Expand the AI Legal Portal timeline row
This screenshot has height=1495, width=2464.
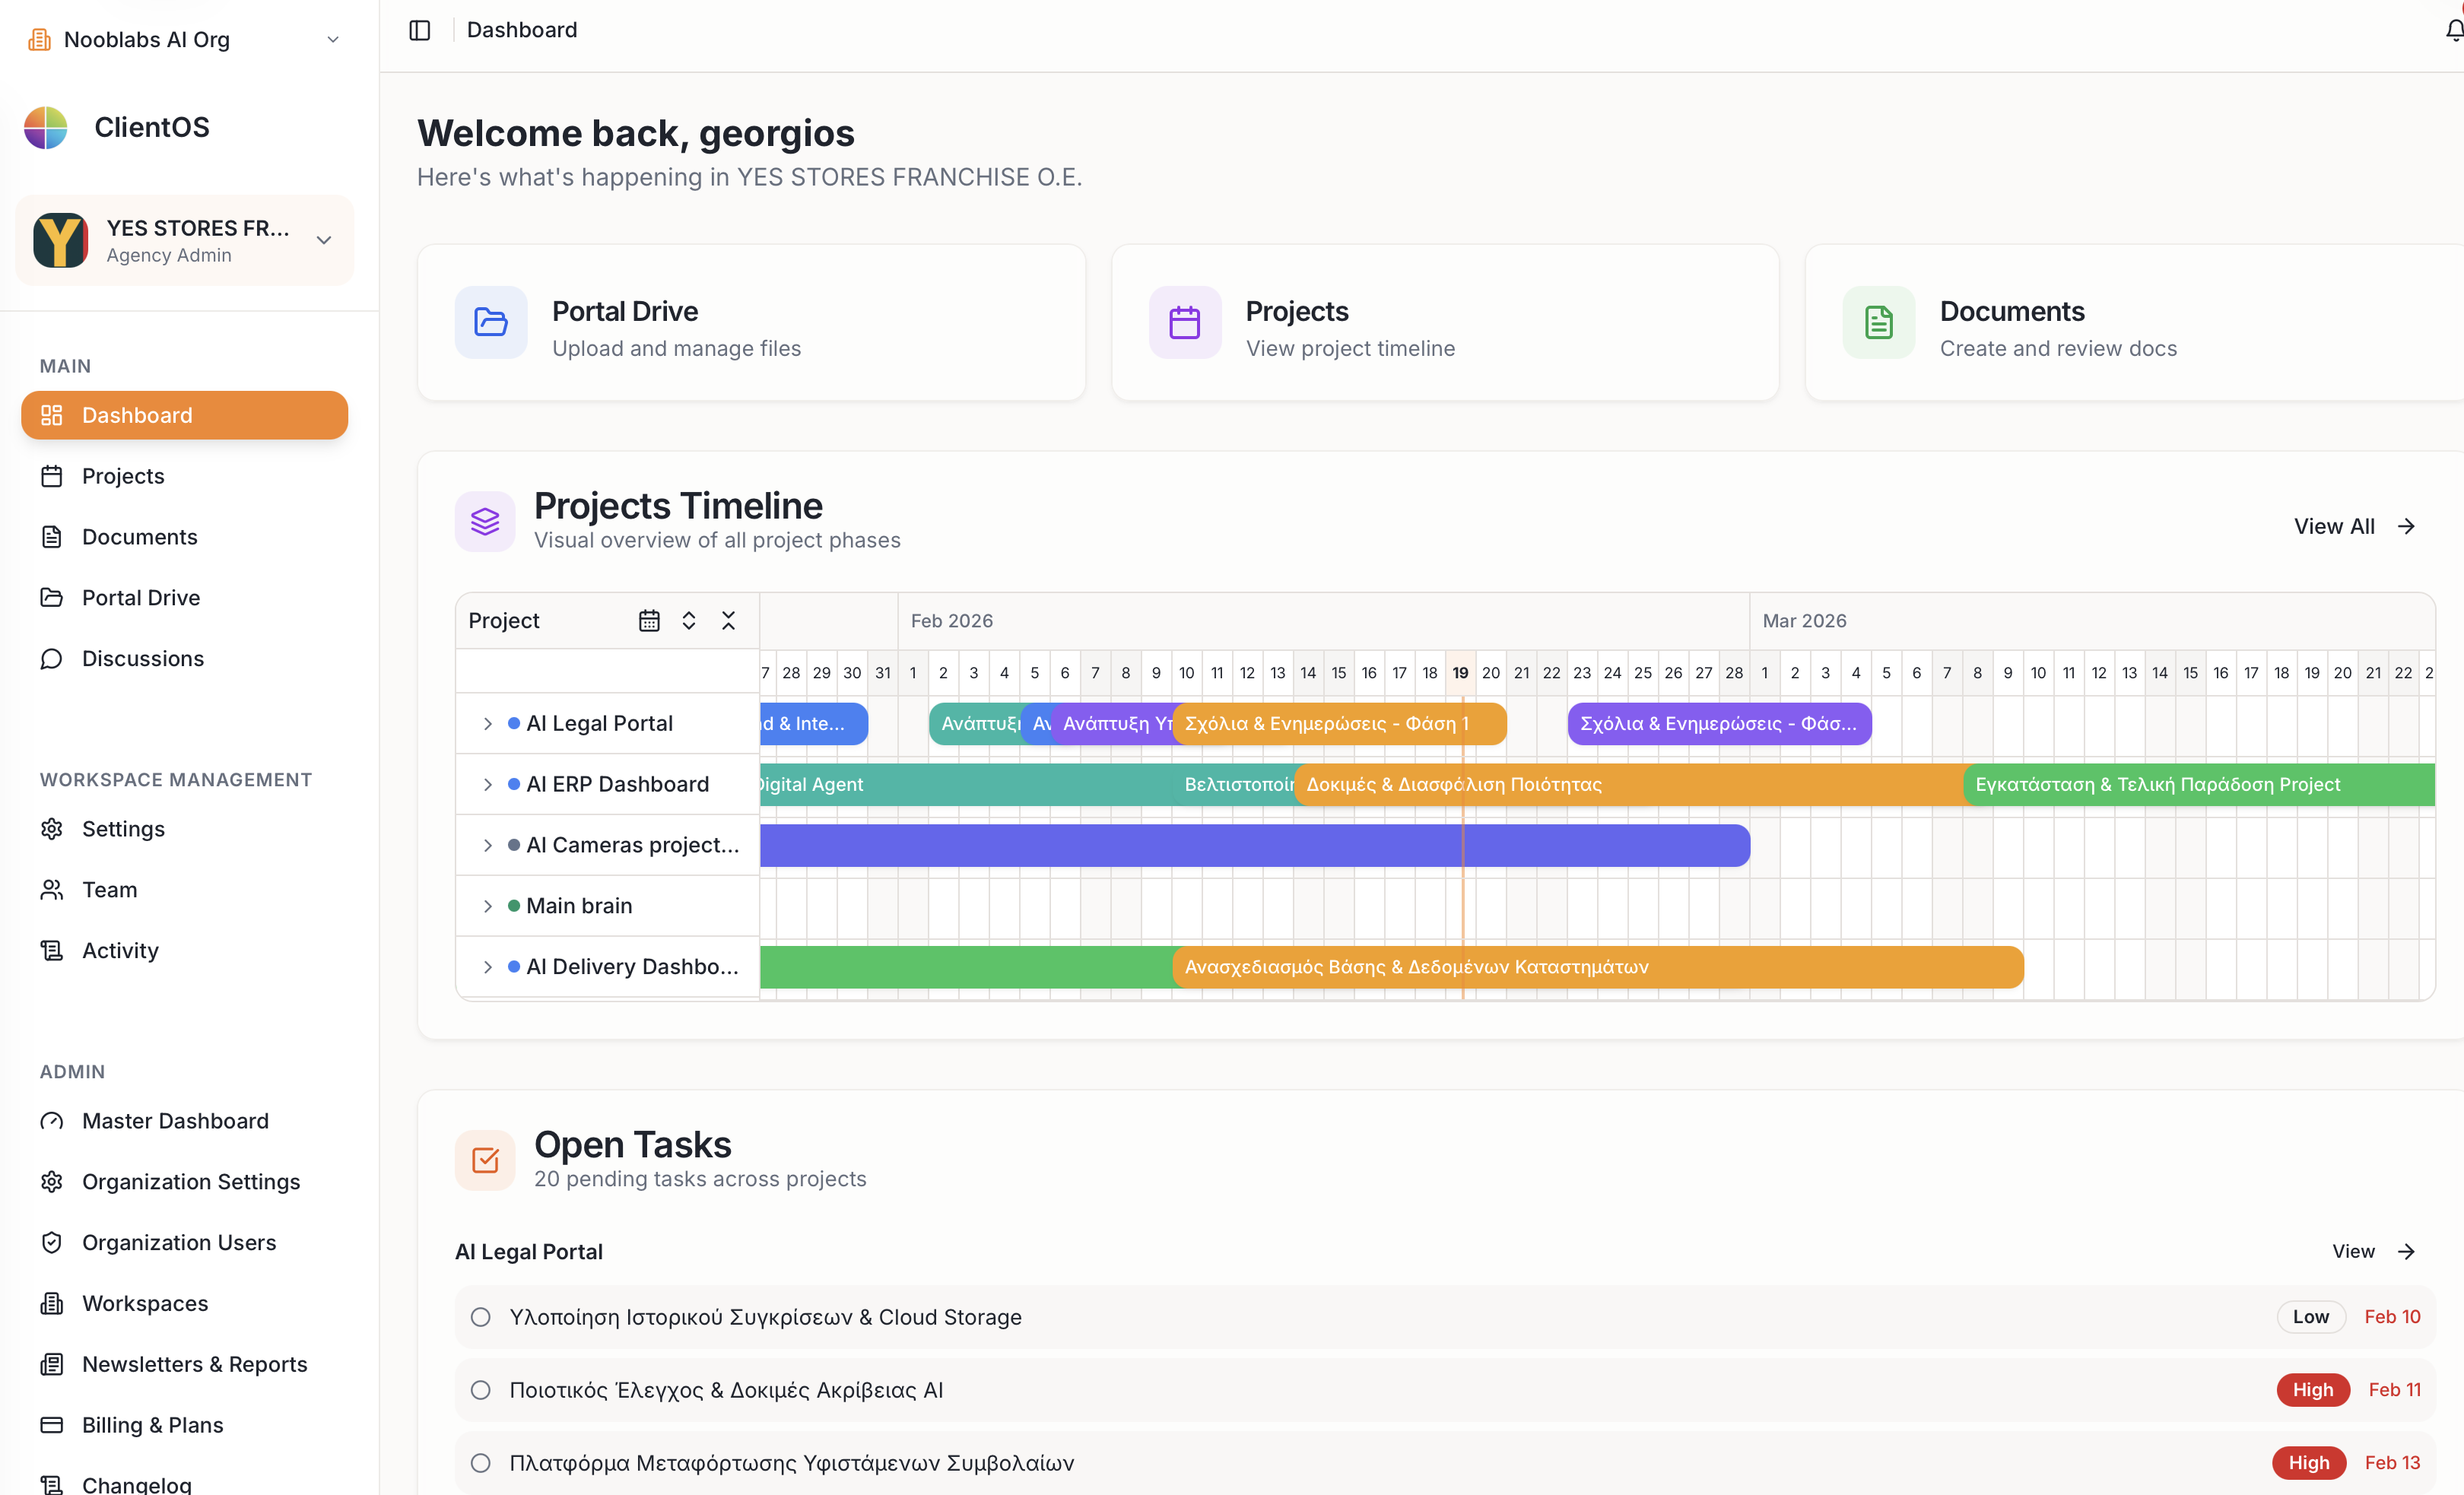[x=487, y=723]
